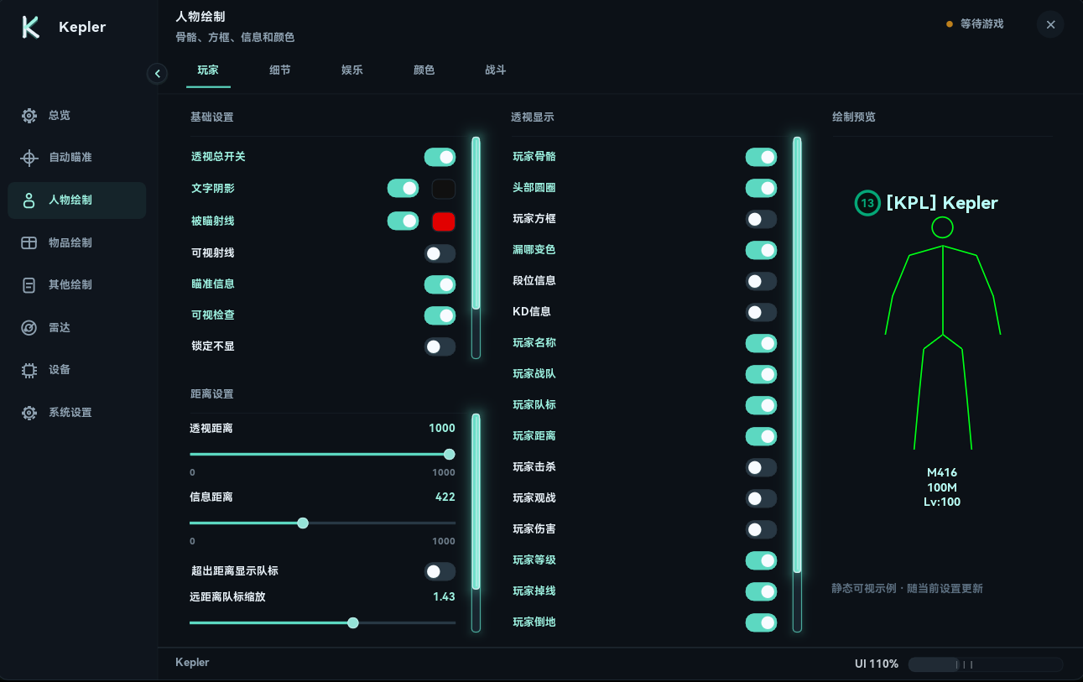Screen dimensions: 1083x682
Task: Toggle the 文字阴影 switch
Action: point(403,189)
